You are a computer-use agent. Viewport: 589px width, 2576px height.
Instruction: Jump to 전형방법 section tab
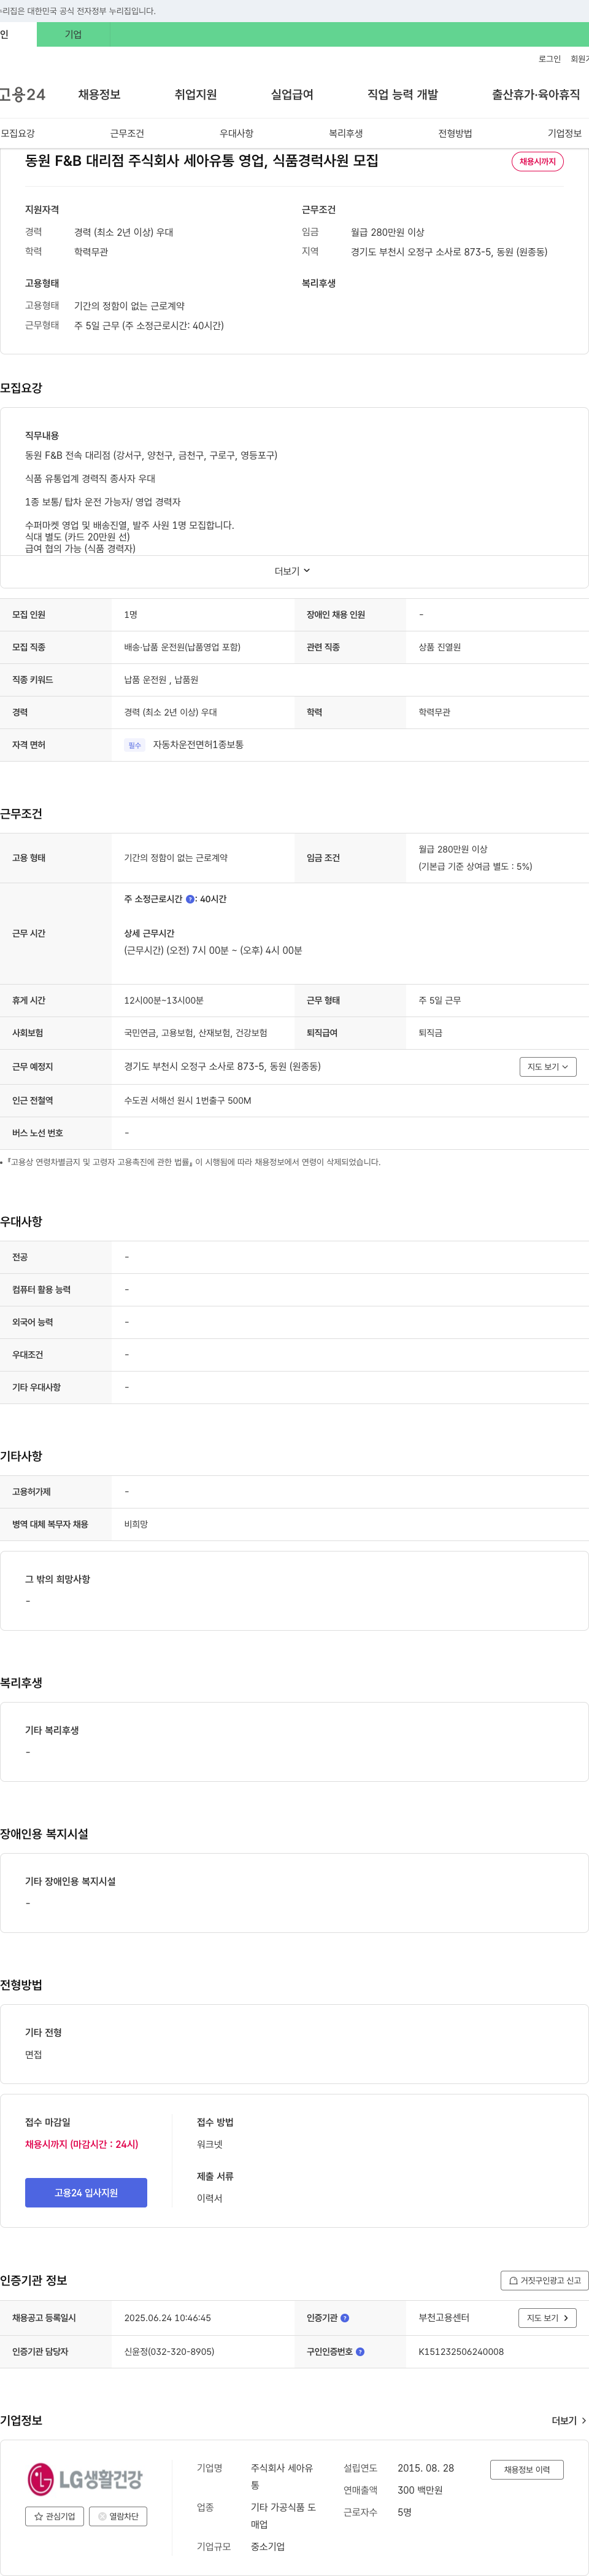pos(455,133)
